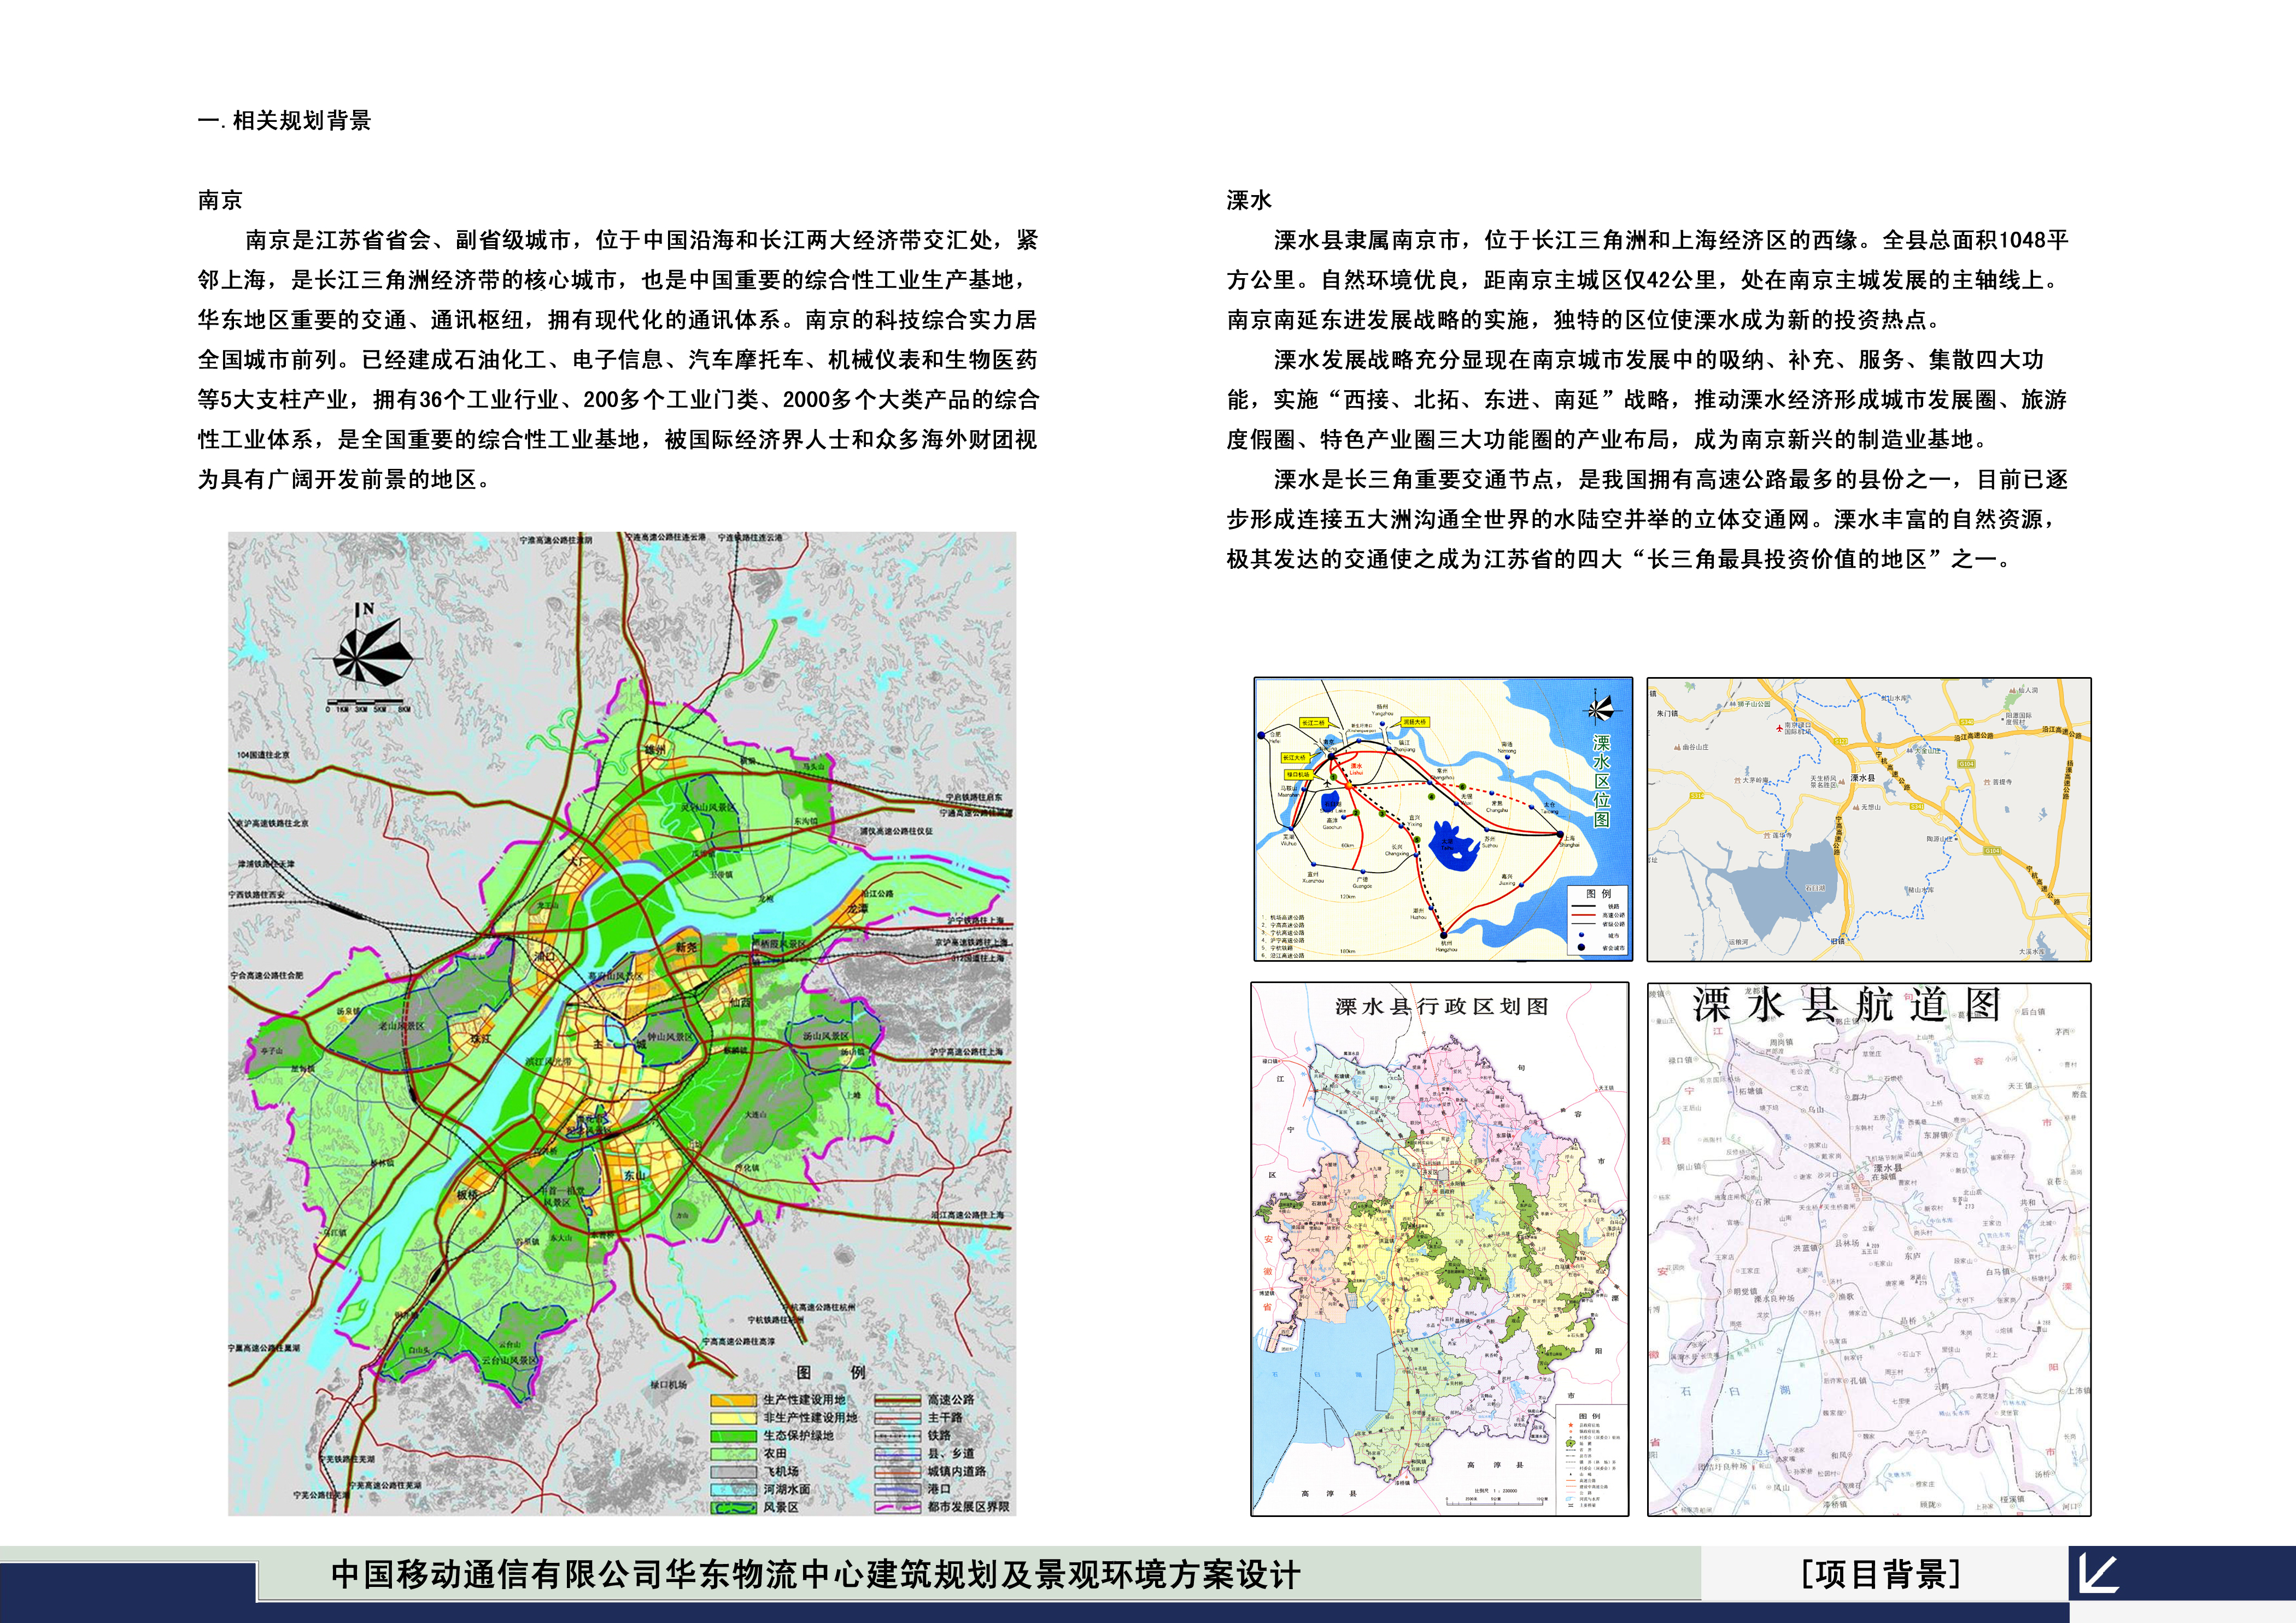Click the 生产性建设用地 legend label
This screenshot has height=1623, width=2296.
tap(805, 1400)
